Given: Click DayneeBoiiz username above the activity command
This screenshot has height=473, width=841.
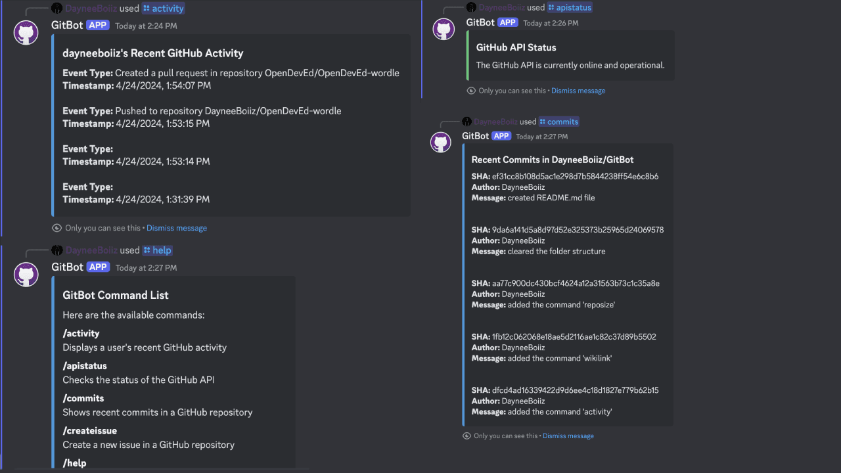Looking at the screenshot, I should [91, 9].
